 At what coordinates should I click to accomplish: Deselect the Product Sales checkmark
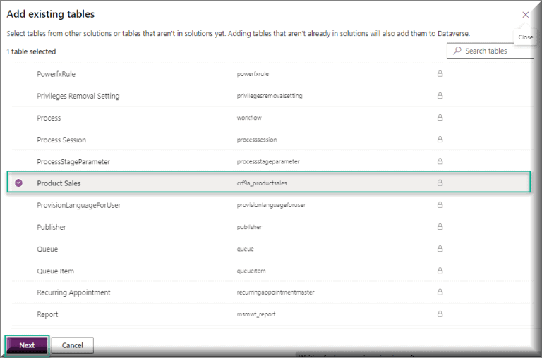click(x=19, y=183)
